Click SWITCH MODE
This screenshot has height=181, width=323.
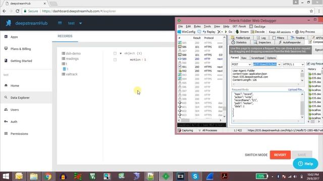pyautogui.click(x=256, y=155)
